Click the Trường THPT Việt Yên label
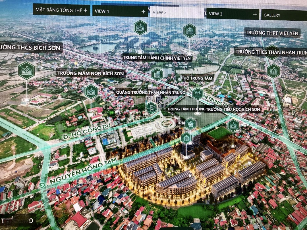Screen dimensions: 307x230 (x=272, y=33)
